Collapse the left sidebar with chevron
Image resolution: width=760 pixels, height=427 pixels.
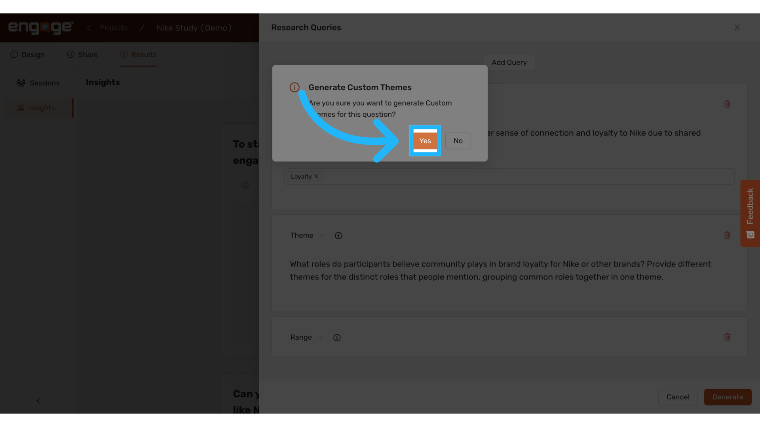38,401
